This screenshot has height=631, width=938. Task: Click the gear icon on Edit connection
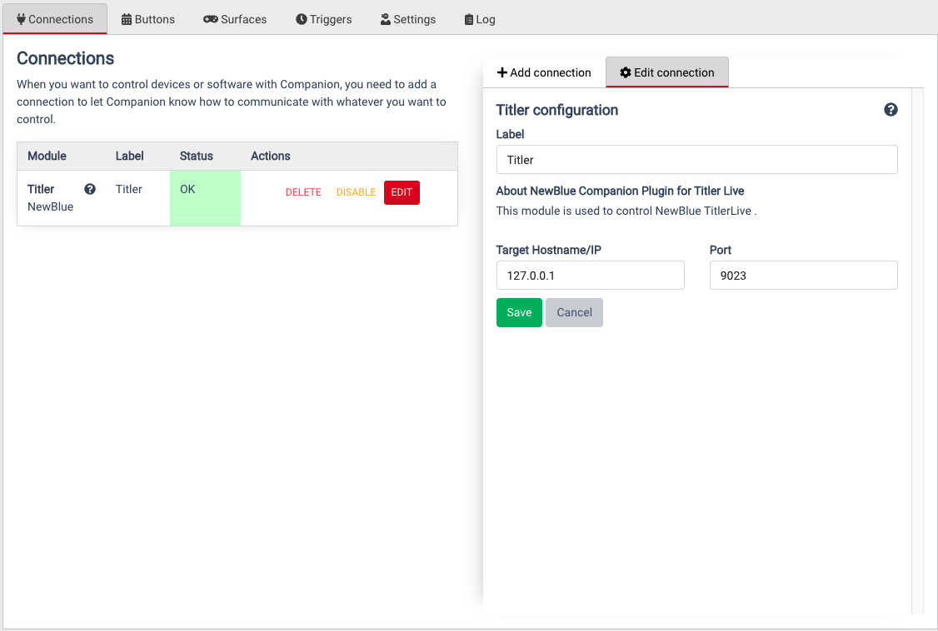tap(625, 72)
